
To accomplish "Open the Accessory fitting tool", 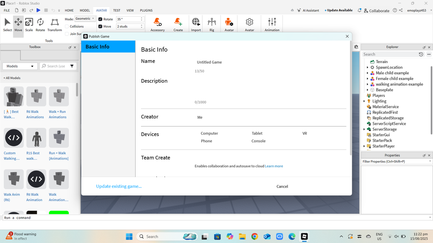I will [x=157, y=25].
